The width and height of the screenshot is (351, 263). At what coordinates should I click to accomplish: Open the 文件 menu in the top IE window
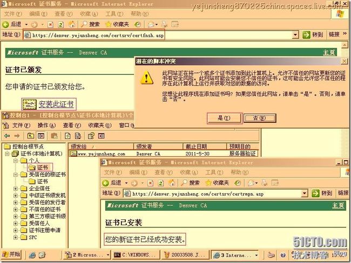13,14
